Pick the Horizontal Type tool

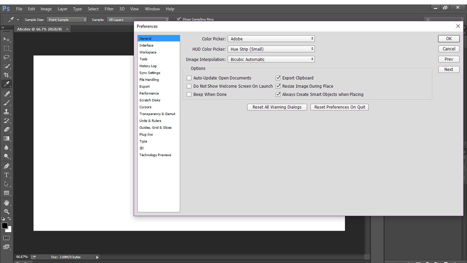[6, 175]
